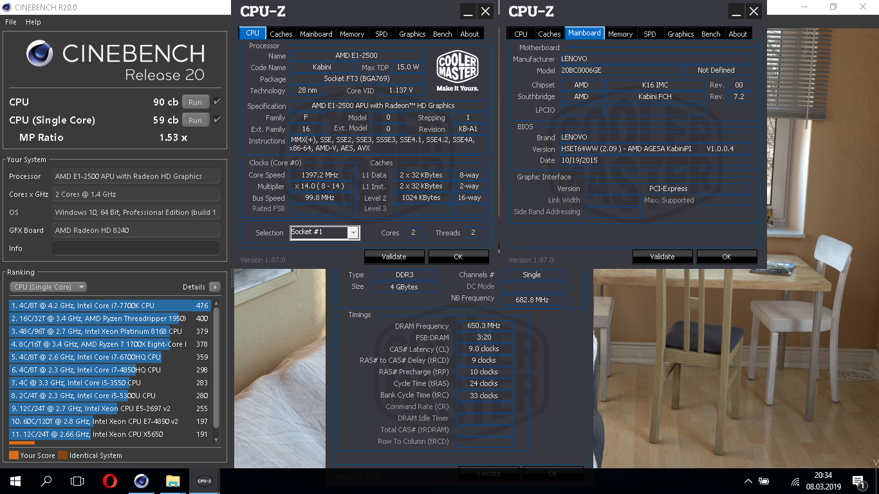Open the File menu in Cinebench
Viewport: 879px width, 494px height.
click(x=10, y=21)
